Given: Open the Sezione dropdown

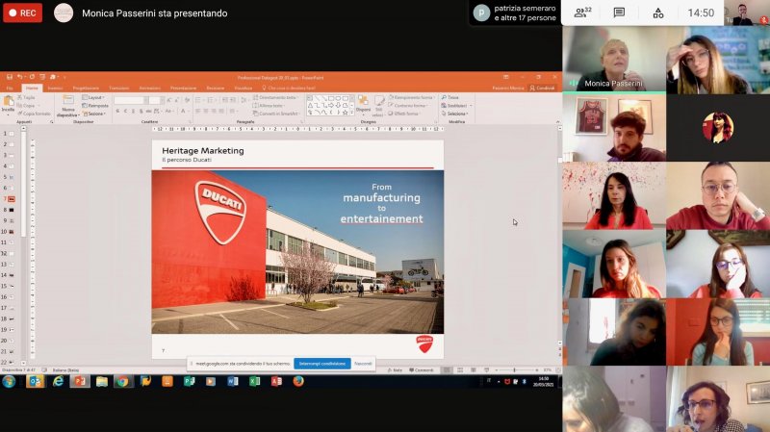Looking at the screenshot, I should pyautogui.click(x=93, y=114).
